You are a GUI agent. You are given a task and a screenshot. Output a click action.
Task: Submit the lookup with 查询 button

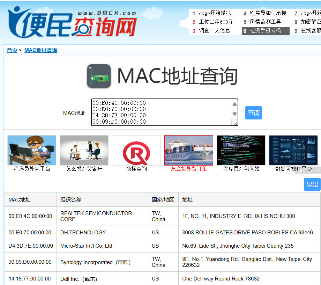coord(253,113)
